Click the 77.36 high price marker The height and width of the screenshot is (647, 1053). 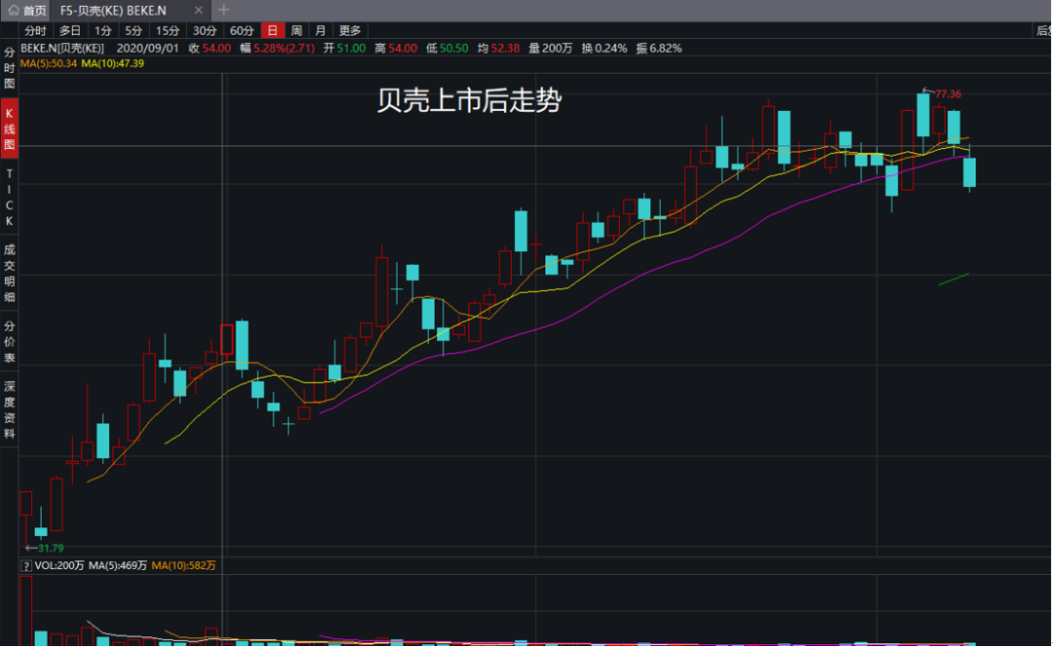[x=948, y=94]
